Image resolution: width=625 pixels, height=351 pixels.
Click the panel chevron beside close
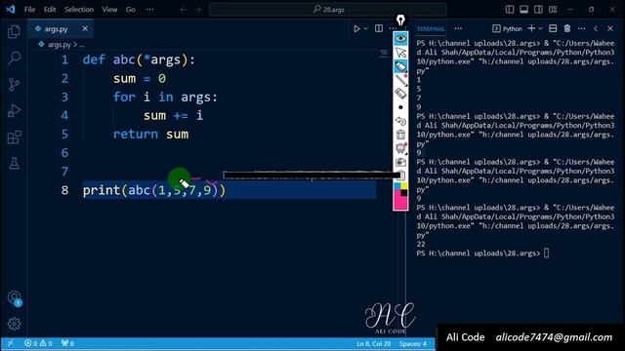pyautogui.click(x=596, y=28)
